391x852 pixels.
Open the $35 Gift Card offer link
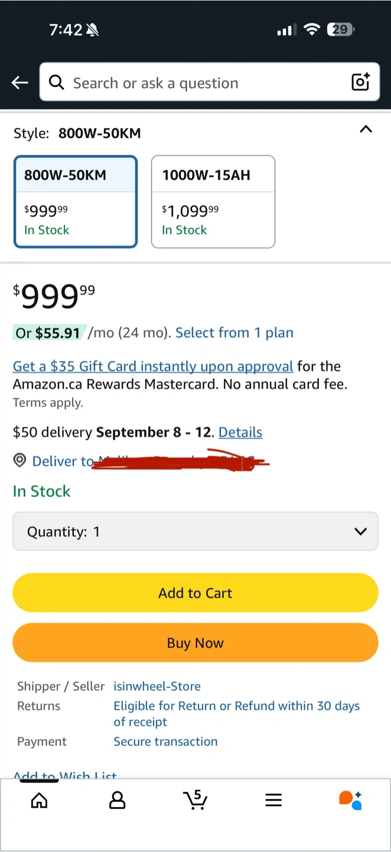tap(153, 366)
